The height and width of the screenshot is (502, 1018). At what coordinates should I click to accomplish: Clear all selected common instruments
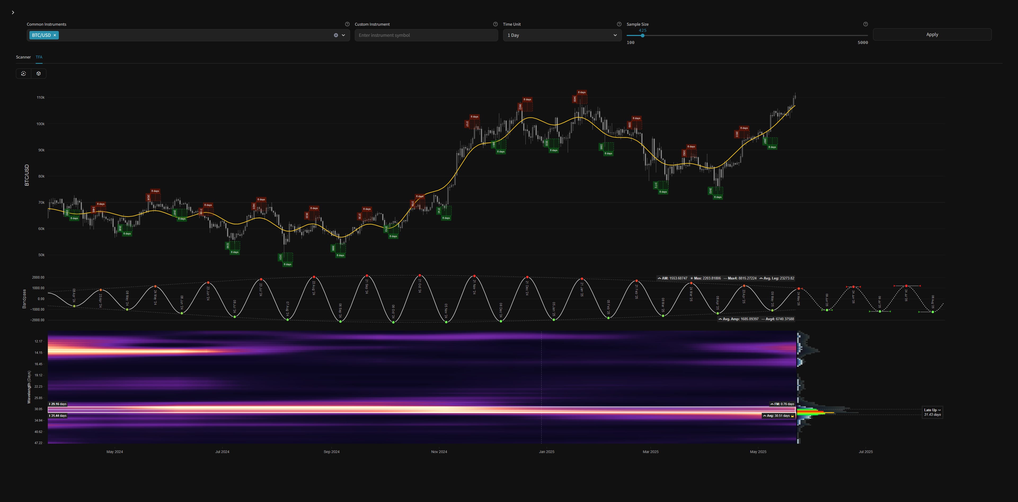tap(336, 35)
